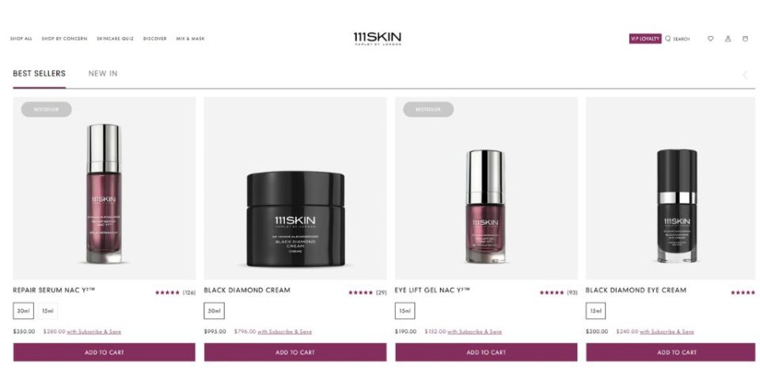
Task: Select 50ml size for Black Diamond Cream
Action: pos(215,310)
